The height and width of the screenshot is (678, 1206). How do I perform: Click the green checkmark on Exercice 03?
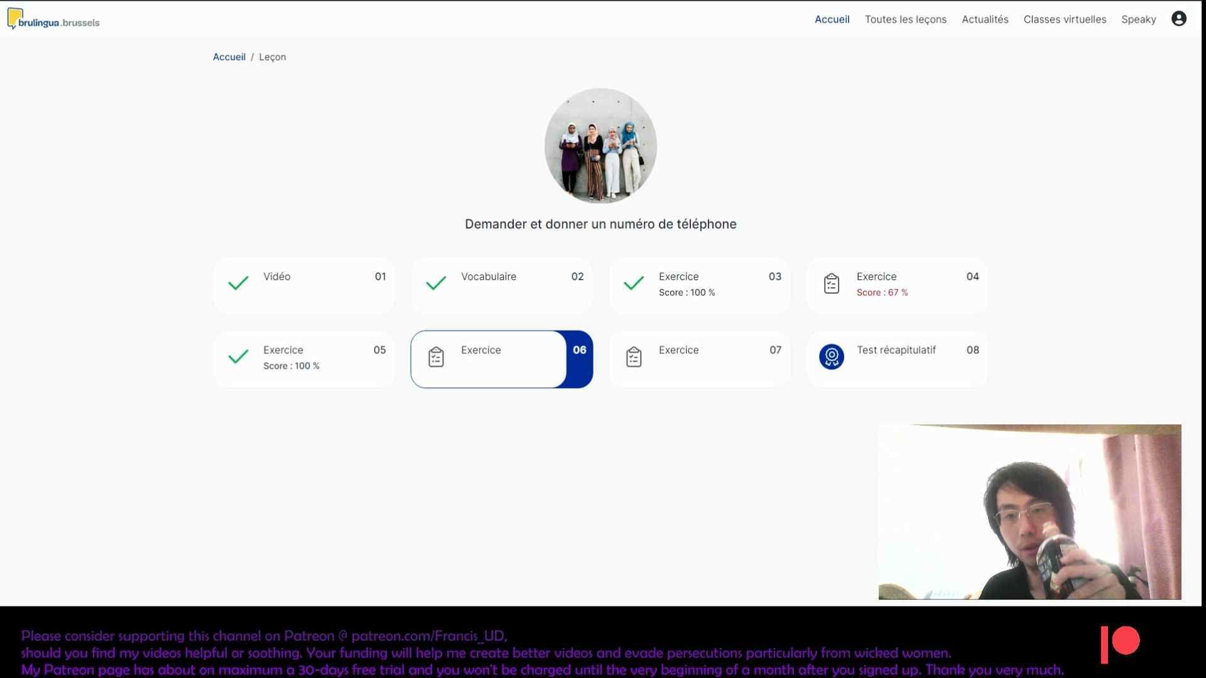point(634,283)
